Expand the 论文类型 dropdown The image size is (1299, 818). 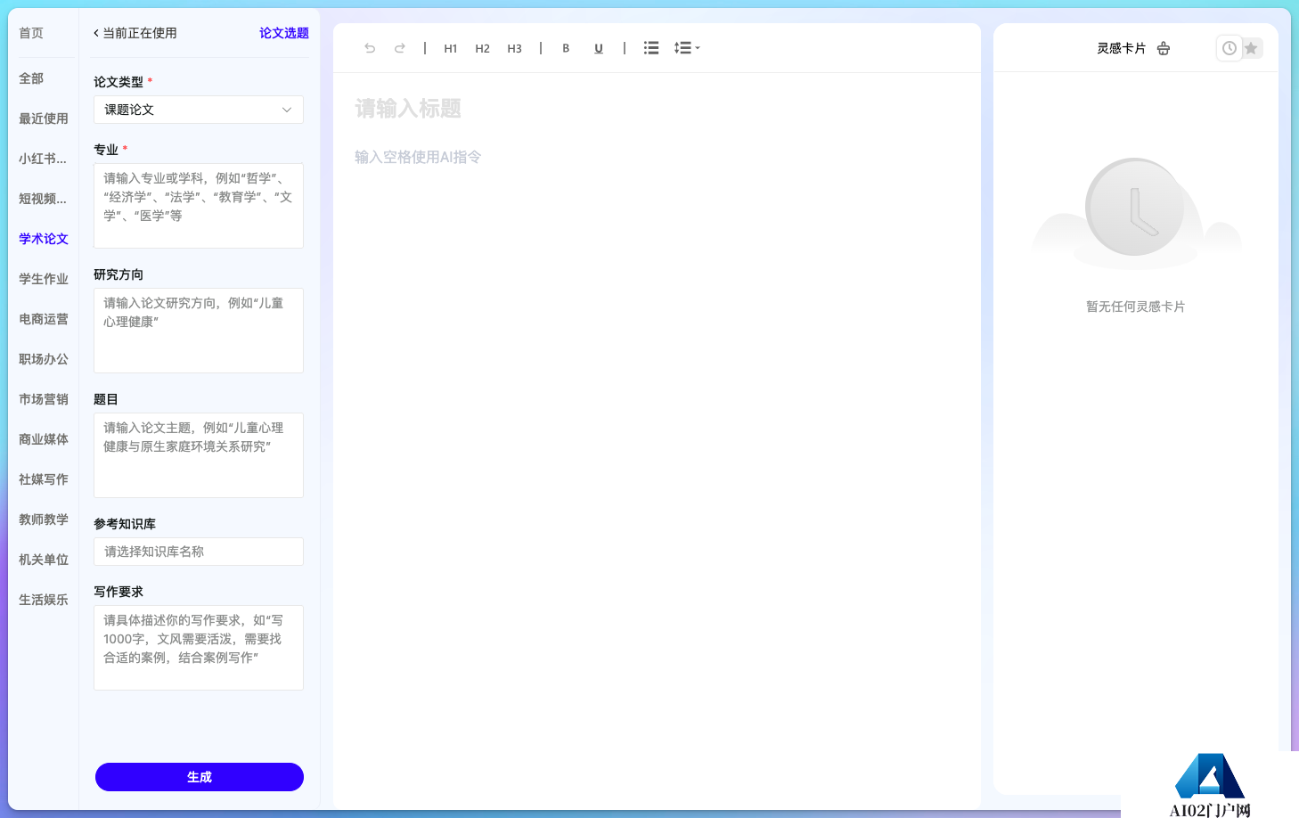(x=199, y=110)
